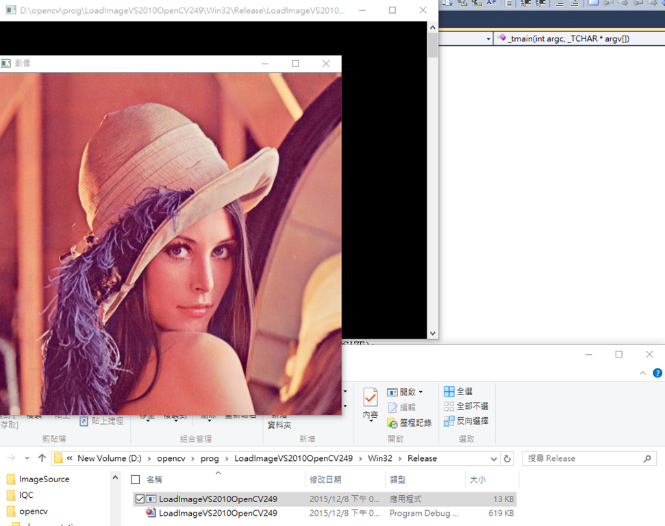Click the 全部不選 (Select none) icon

coord(449,406)
